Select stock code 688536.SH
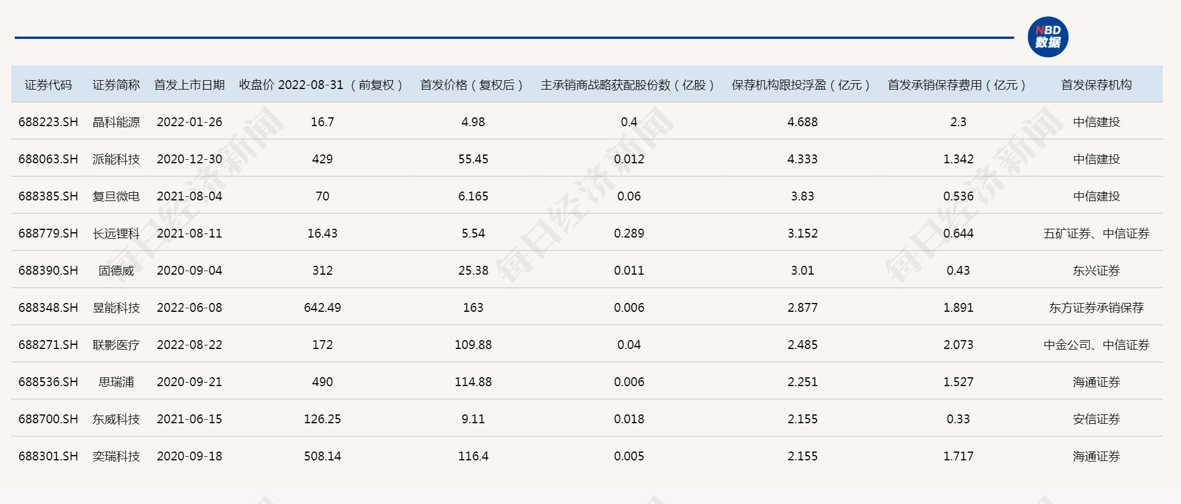Image resolution: width=1181 pixels, height=504 pixels. (x=48, y=382)
